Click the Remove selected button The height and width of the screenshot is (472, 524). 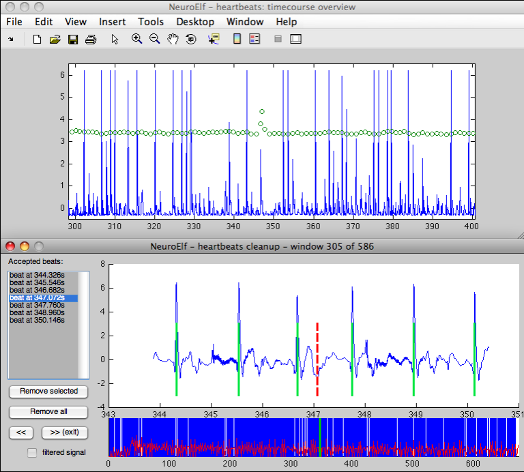48,392
